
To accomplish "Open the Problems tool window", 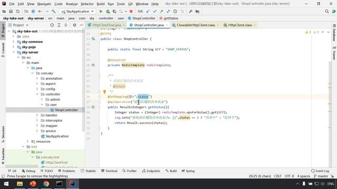I will click(x=66, y=171).
